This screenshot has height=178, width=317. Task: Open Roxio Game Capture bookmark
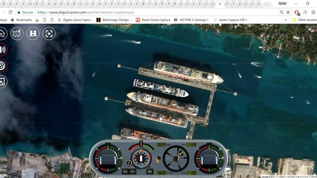click(x=153, y=20)
